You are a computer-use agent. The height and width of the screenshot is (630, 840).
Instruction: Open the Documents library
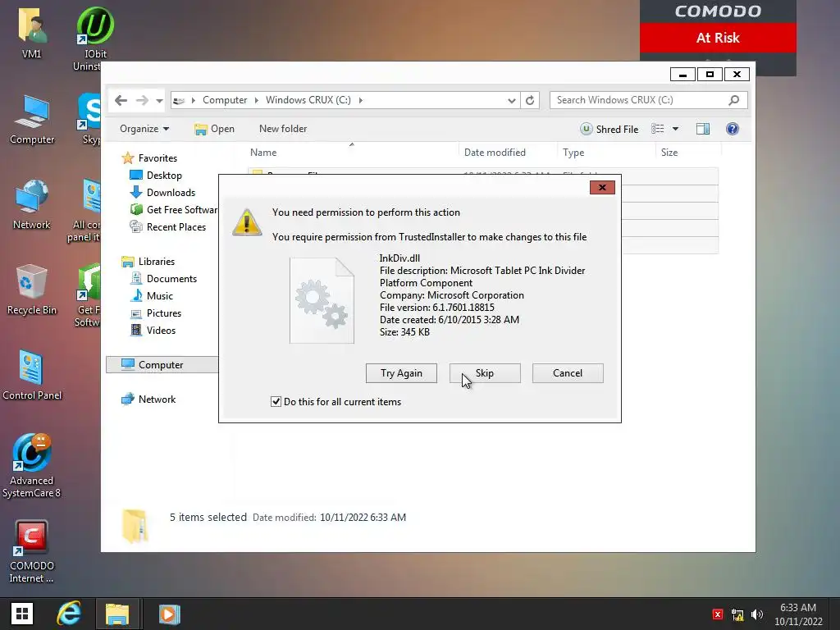click(164, 279)
